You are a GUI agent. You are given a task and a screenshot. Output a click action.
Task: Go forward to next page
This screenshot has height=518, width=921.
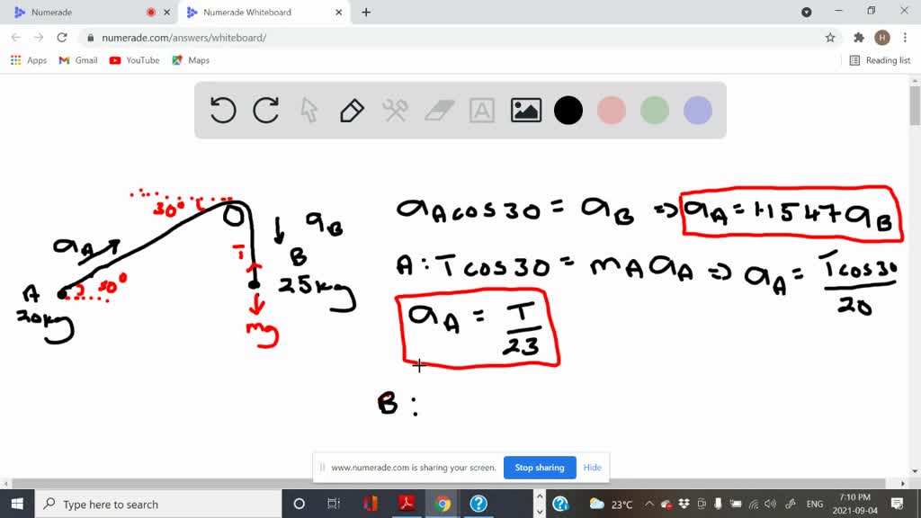click(39, 38)
